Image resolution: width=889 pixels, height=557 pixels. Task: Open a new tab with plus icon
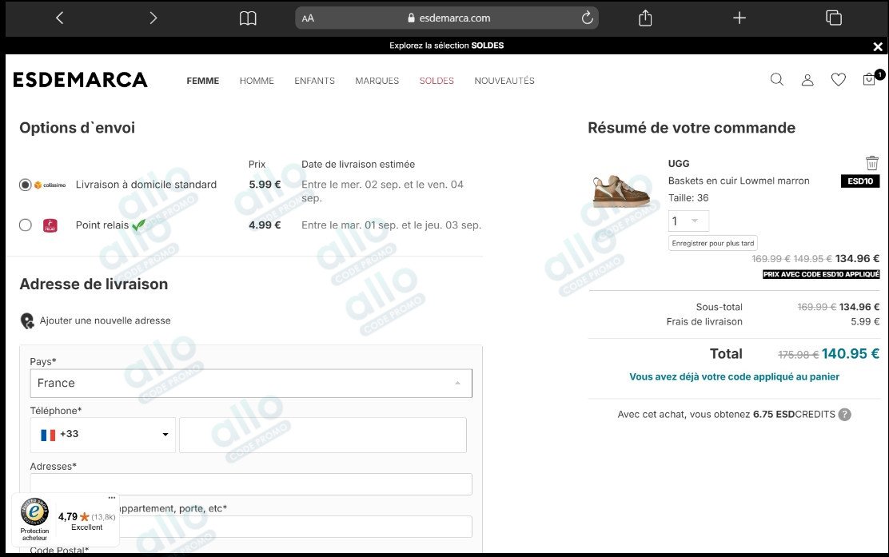point(740,18)
